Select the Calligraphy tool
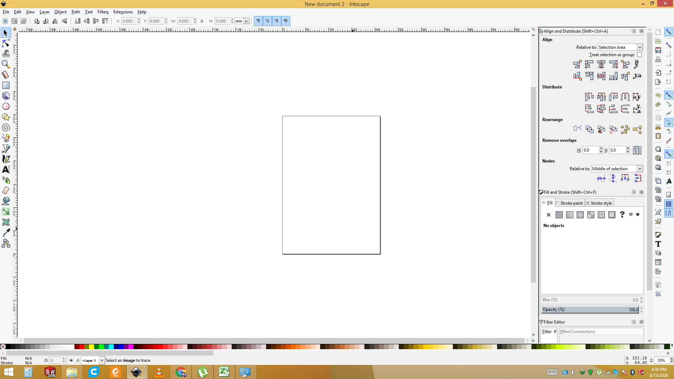This screenshot has width=674, height=379. click(x=6, y=159)
